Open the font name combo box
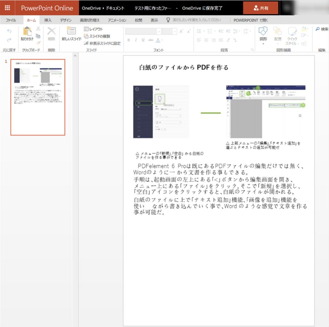Image resolution: width=329 pixels, height=327 pixels. click(x=143, y=31)
